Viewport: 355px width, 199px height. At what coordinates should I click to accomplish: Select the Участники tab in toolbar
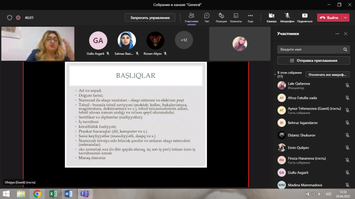(x=191, y=18)
